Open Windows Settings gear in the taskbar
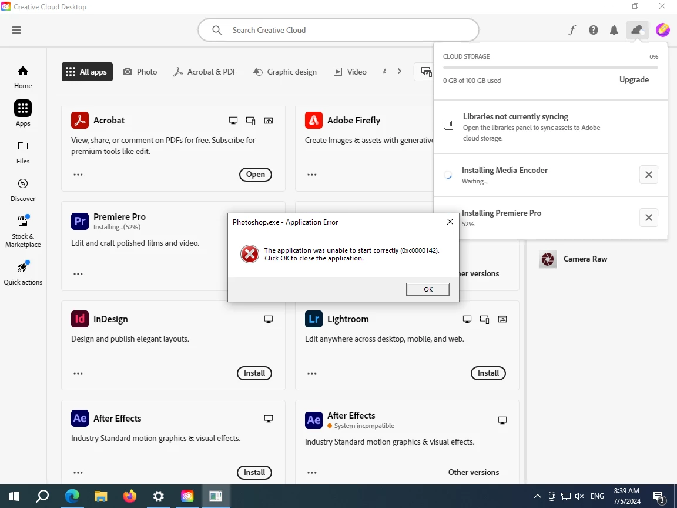Screen dimensions: 677x508 pos(159,496)
